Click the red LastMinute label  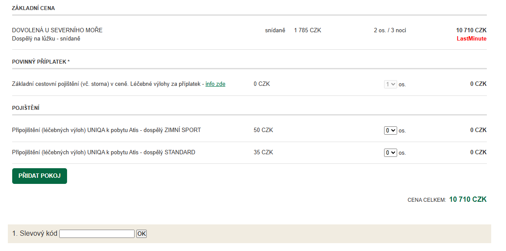click(x=471, y=39)
